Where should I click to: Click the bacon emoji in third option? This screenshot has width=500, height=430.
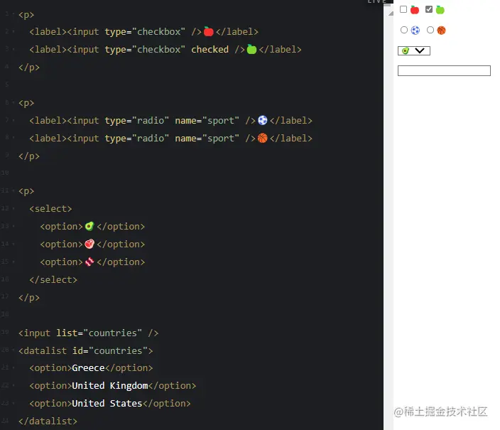coord(89,262)
